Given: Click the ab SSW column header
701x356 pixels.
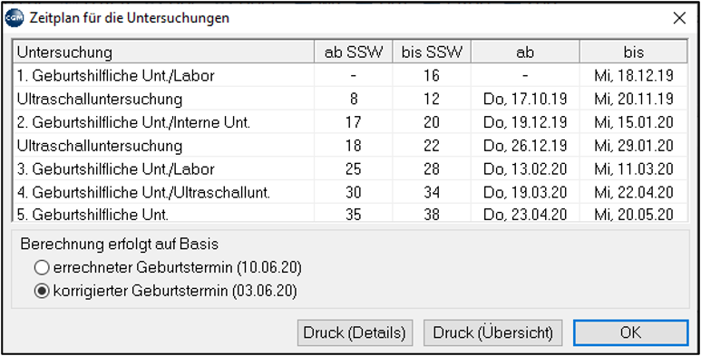Looking at the screenshot, I should 353,53.
